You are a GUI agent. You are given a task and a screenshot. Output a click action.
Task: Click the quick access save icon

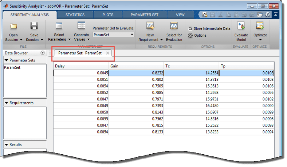212,15
